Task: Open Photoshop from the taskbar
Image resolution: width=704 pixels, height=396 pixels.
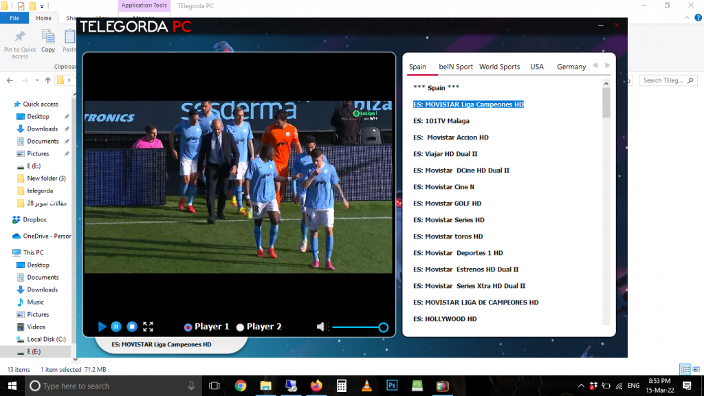Action: click(392, 386)
